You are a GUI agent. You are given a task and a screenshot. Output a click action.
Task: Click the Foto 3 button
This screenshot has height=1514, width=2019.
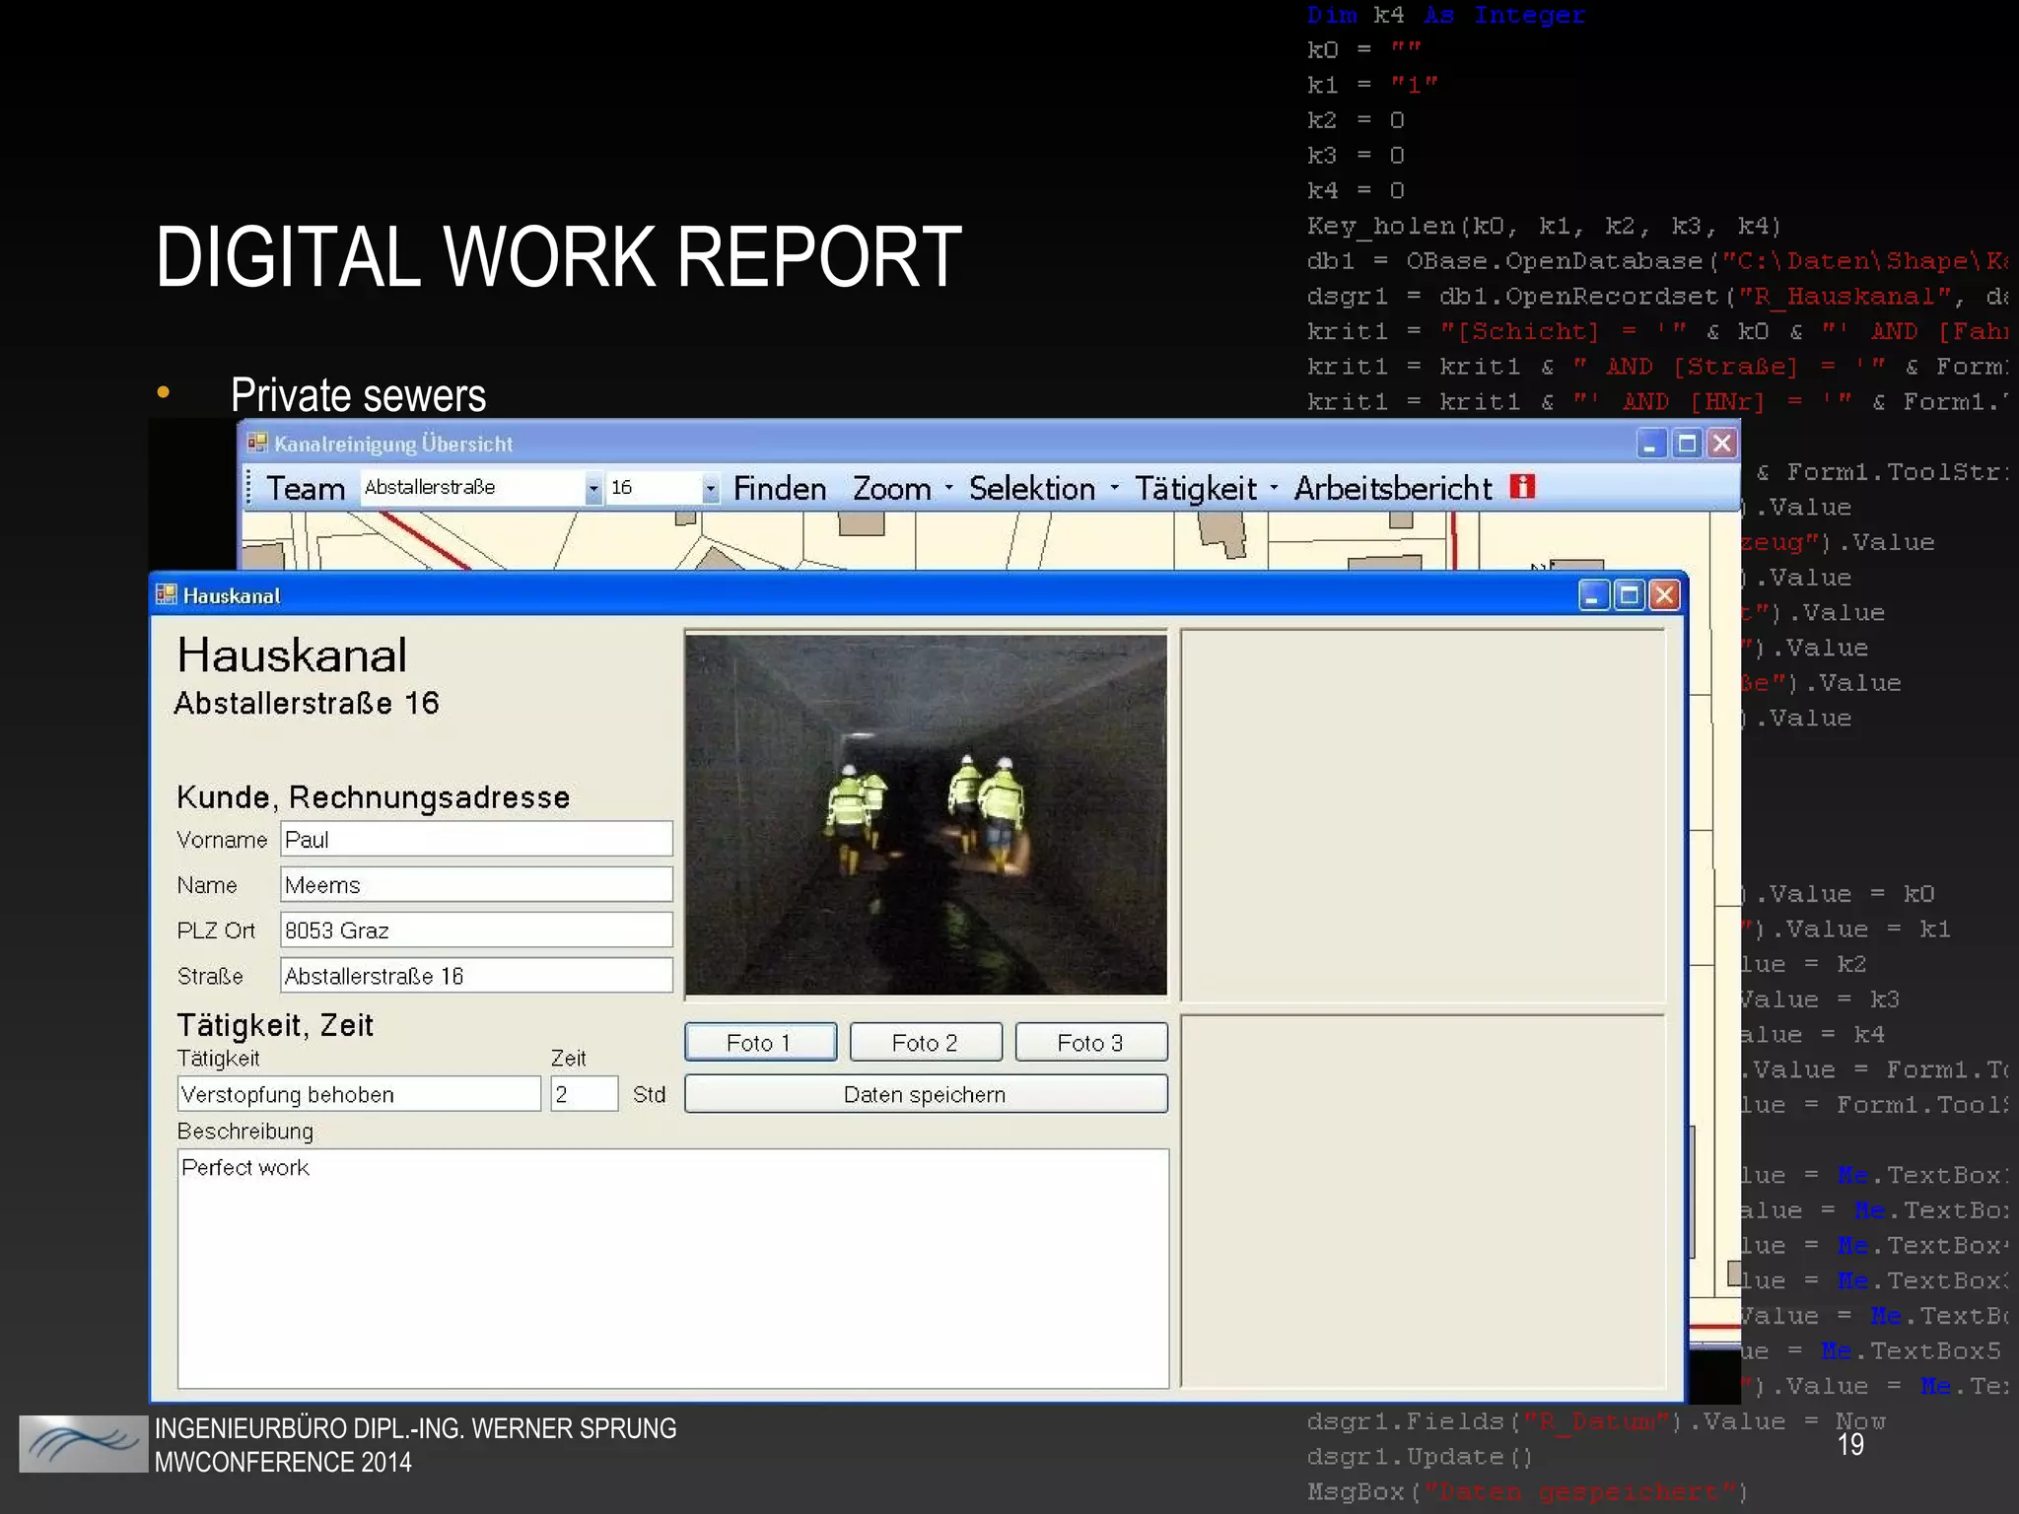(x=1091, y=1042)
